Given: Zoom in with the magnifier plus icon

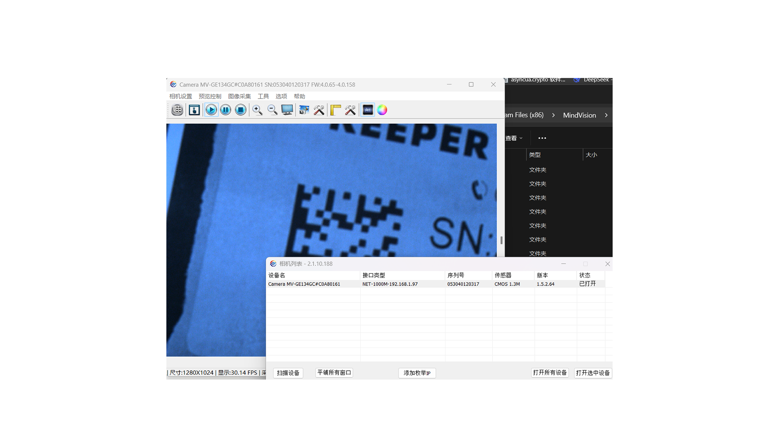Looking at the screenshot, I should [257, 110].
